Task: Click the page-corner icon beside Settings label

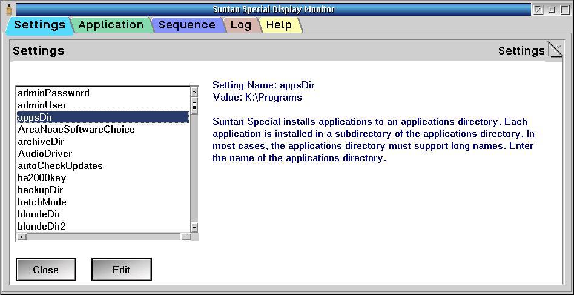Action: tap(555, 50)
